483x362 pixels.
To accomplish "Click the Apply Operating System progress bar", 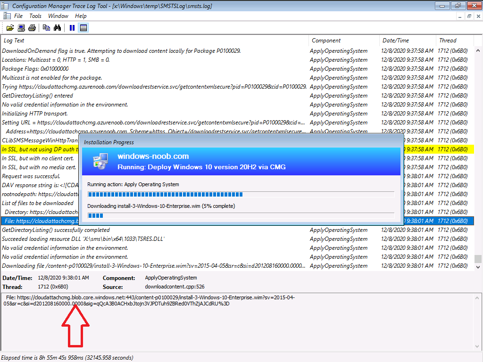I will point(241,194).
